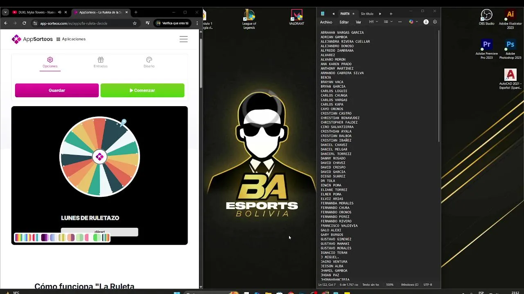Bookmark page with the star icon

pyautogui.click(x=135, y=23)
